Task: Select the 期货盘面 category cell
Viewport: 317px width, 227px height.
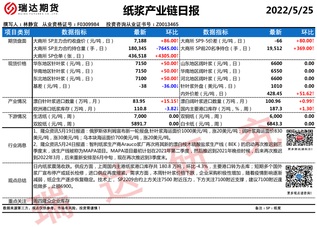Action: (17, 41)
